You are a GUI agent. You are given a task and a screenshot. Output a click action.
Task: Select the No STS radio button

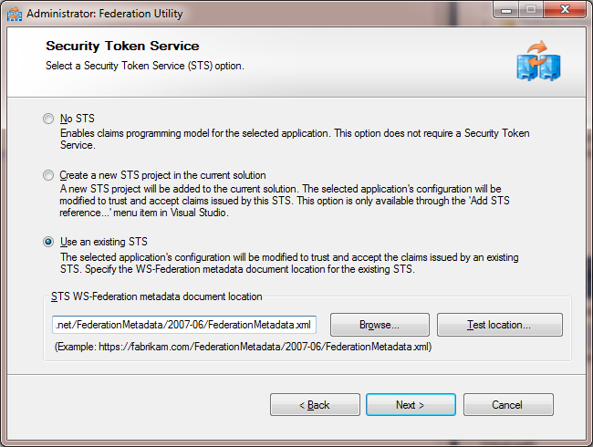pyautogui.click(x=48, y=119)
